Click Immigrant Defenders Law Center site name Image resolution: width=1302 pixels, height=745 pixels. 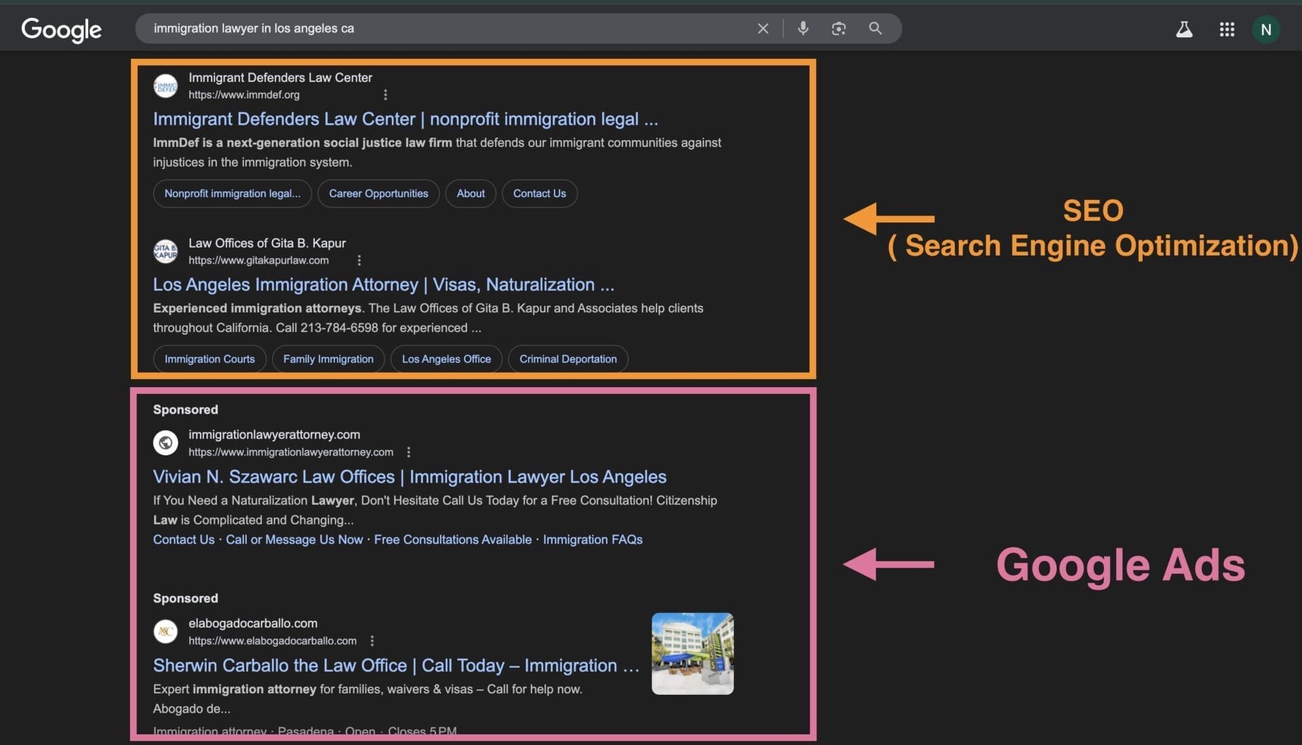click(x=280, y=78)
